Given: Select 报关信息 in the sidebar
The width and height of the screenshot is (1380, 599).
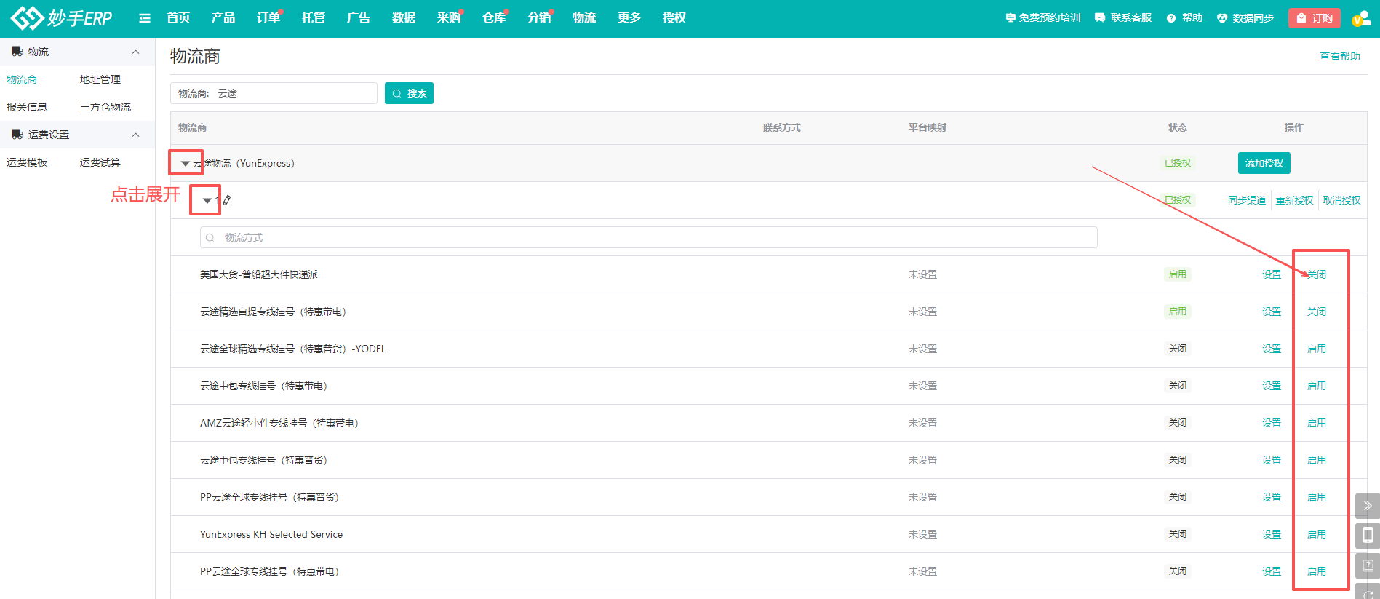Looking at the screenshot, I should (x=27, y=107).
